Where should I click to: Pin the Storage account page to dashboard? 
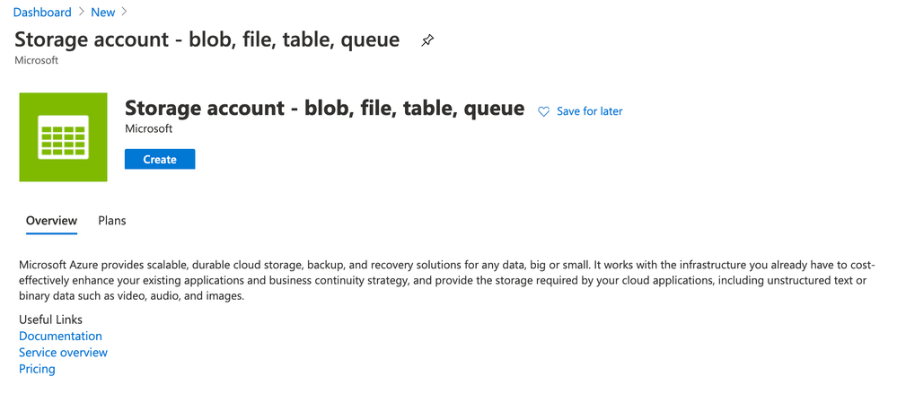click(x=427, y=41)
